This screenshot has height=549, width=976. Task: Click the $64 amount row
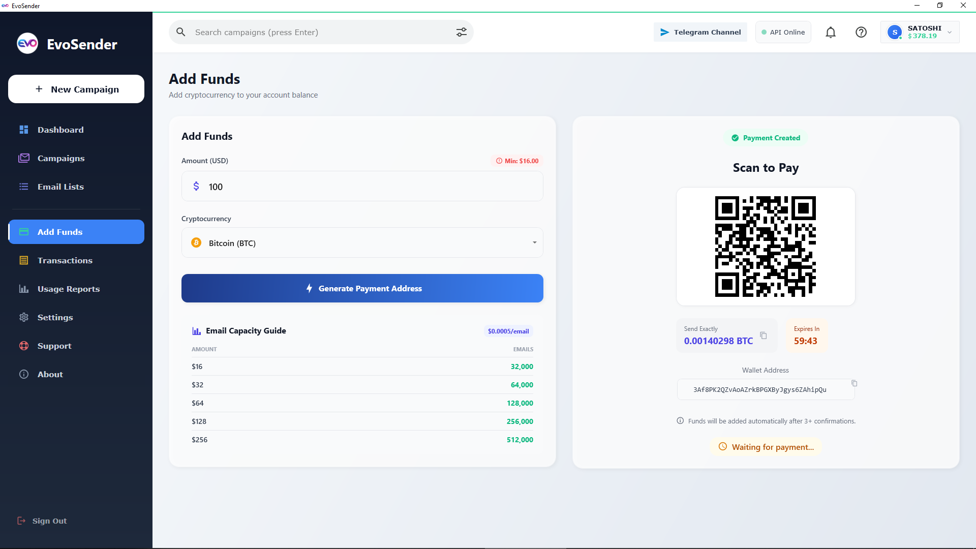362,403
